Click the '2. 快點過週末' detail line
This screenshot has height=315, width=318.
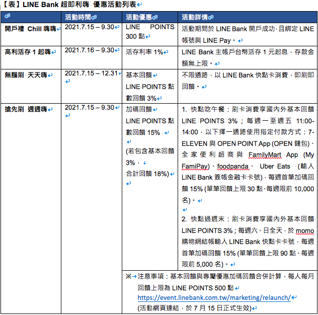click(x=248, y=219)
